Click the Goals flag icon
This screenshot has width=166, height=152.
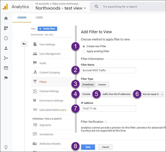tap(35, 63)
